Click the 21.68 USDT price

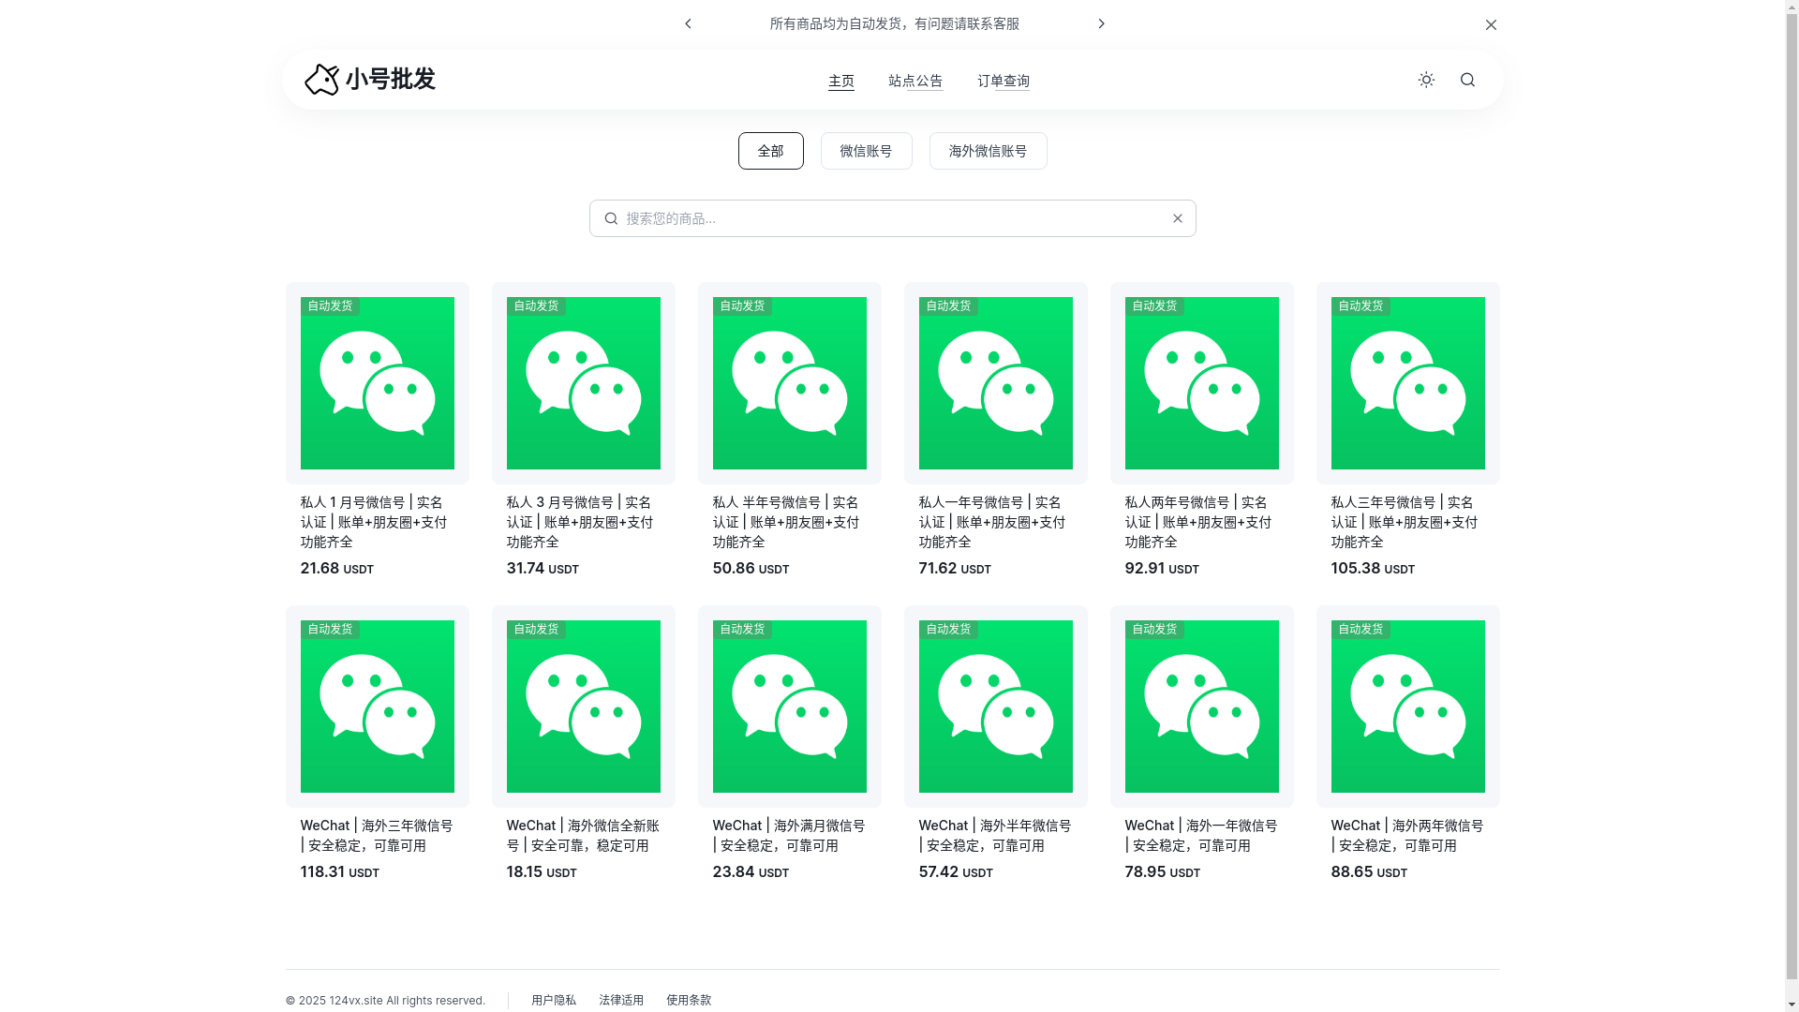[336, 569]
